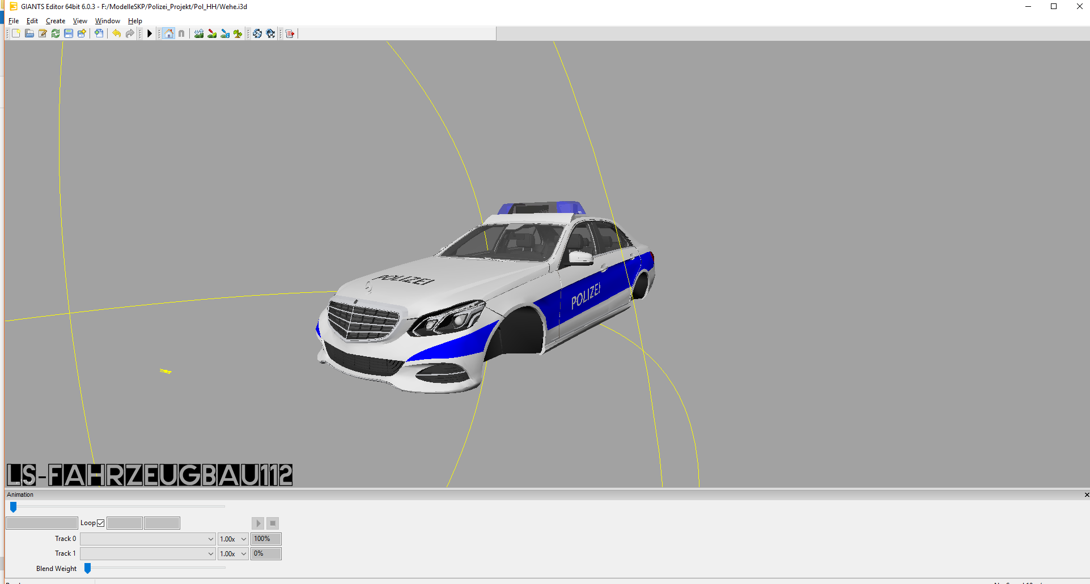Click the first field right of the Loop checkbox
This screenshot has height=584, width=1090.
(x=125, y=523)
